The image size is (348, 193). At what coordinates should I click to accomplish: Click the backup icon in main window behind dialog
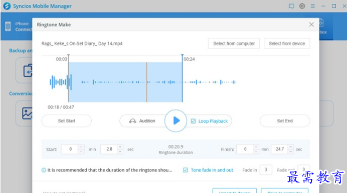pos(28,70)
